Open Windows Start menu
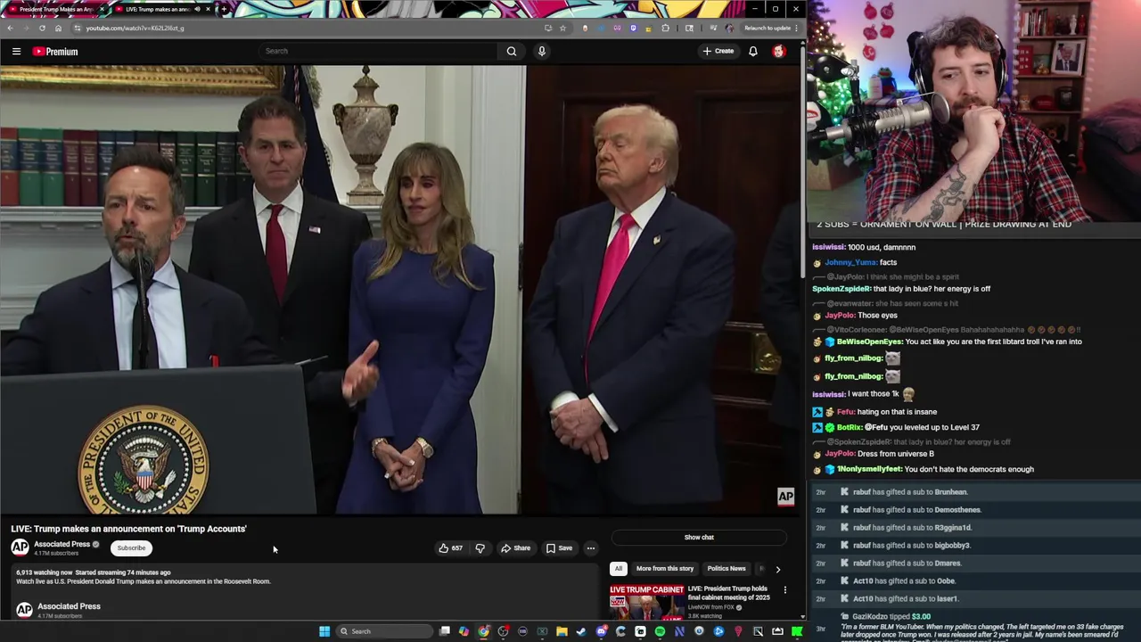1141x642 pixels. click(x=324, y=631)
